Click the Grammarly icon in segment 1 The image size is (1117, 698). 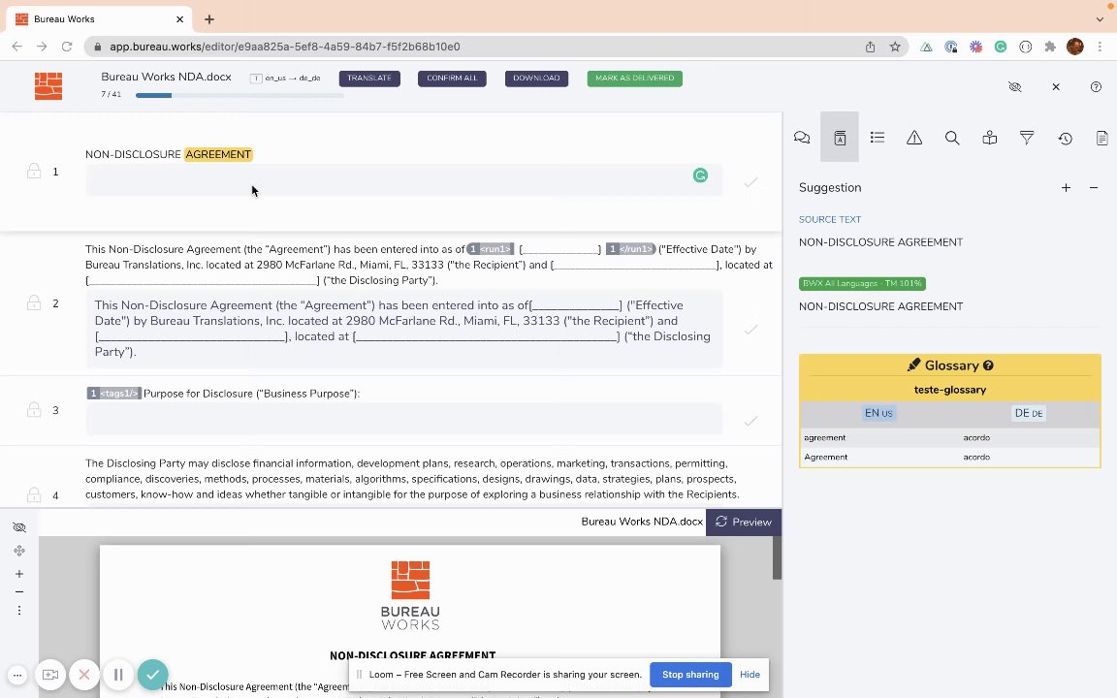point(700,175)
